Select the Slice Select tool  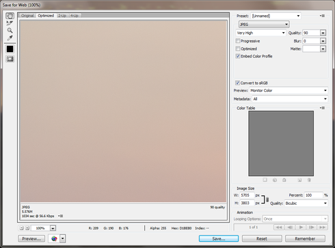click(10, 23)
